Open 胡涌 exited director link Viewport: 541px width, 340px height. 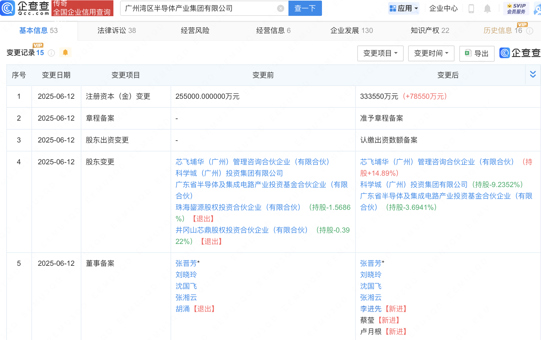[183, 309]
